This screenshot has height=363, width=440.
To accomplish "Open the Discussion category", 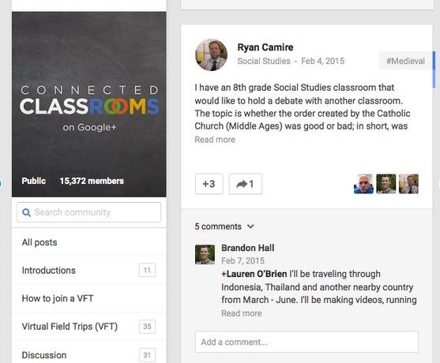I will (89, 354).
